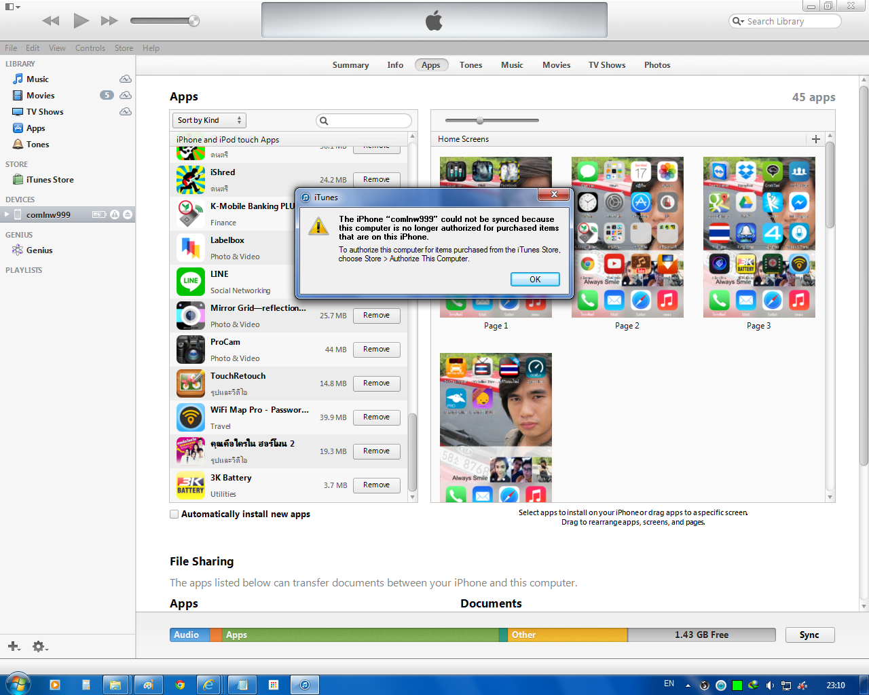This screenshot has height=695, width=869.
Task: Click the warning alert icon on comlnw999 row
Action: [115, 214]
